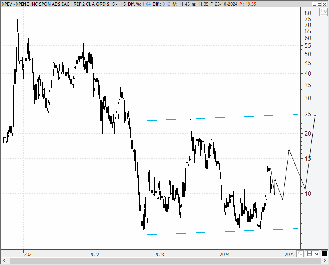
Task: Click the 2022 time axis label
Action: coord(94,255)
